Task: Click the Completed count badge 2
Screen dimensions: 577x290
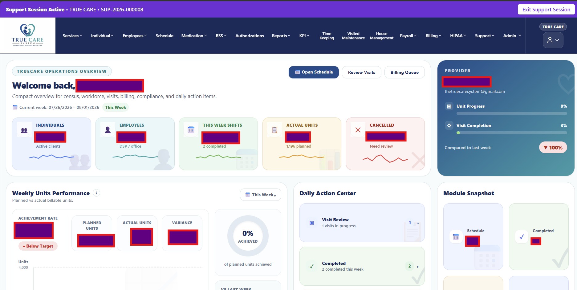Action: click(409, 266)
